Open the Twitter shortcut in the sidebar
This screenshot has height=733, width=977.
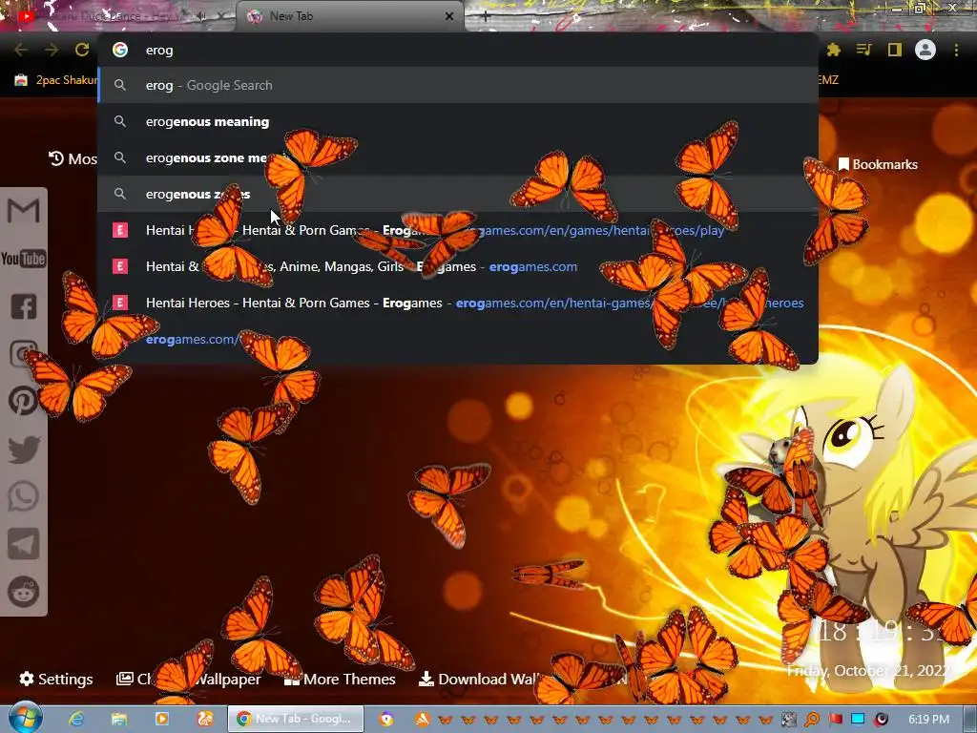23,450
